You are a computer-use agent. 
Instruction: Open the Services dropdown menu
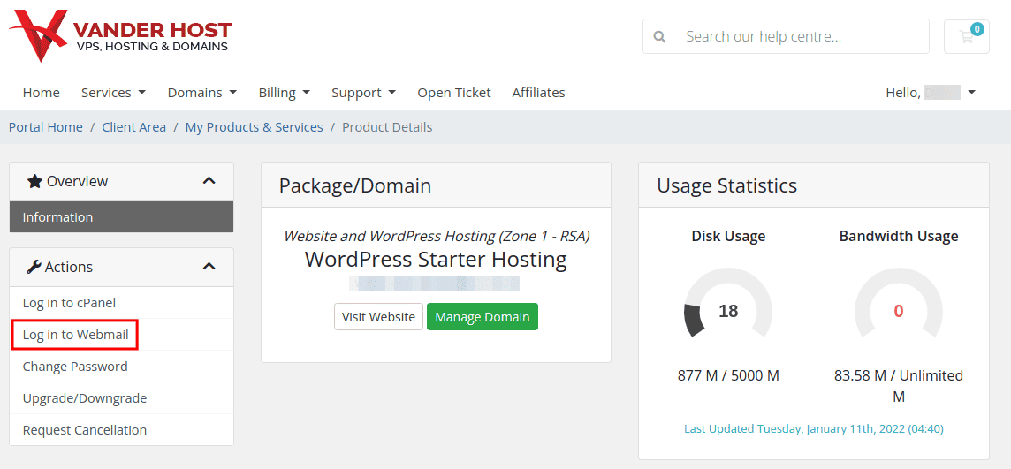113,93
